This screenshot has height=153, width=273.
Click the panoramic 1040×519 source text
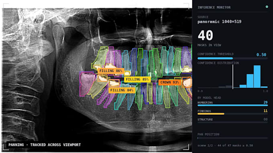(219, 22)
